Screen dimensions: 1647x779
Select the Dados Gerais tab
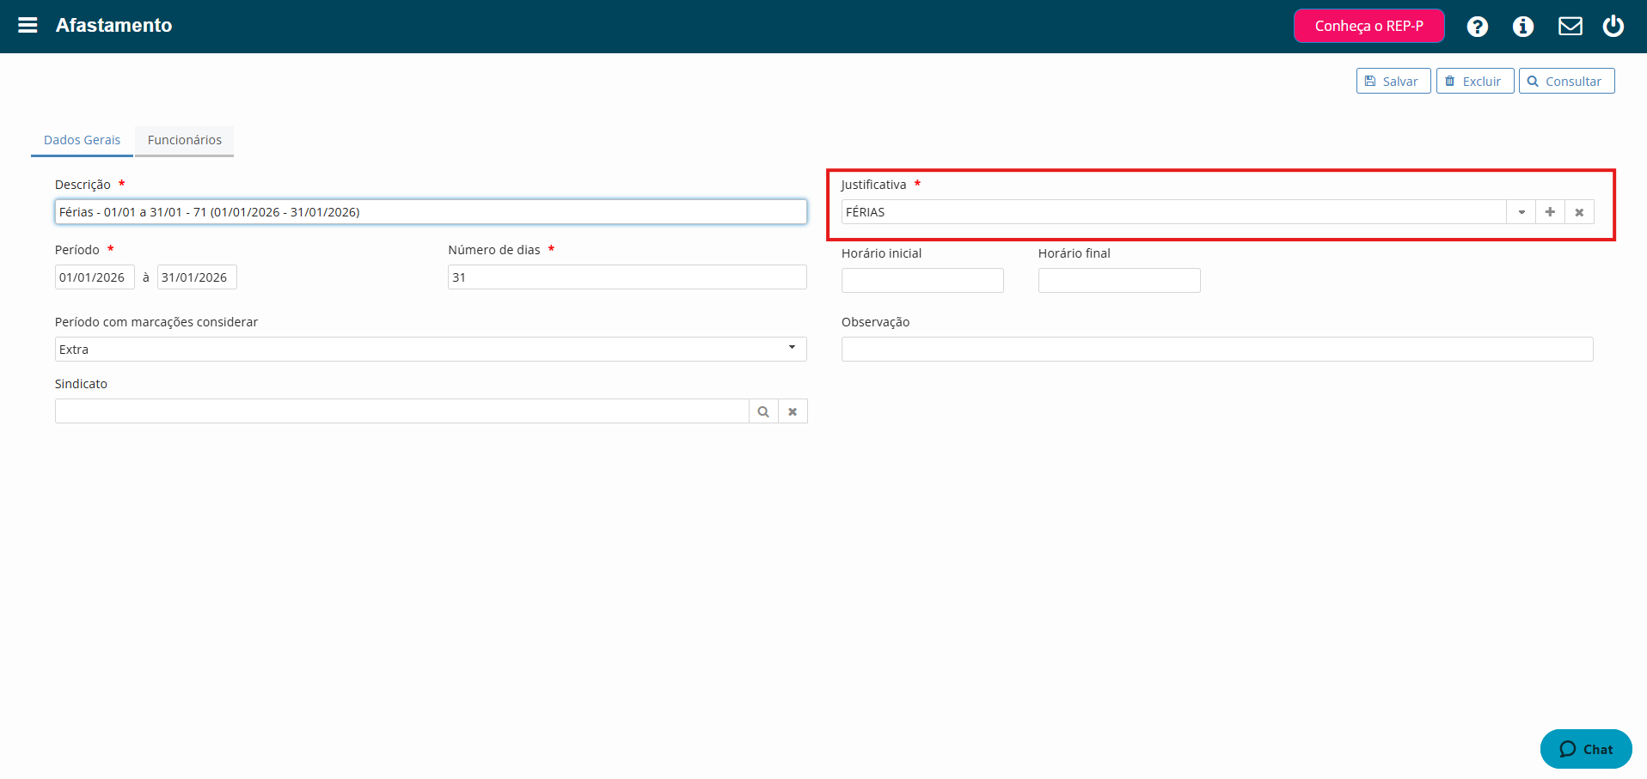[82, 140]
